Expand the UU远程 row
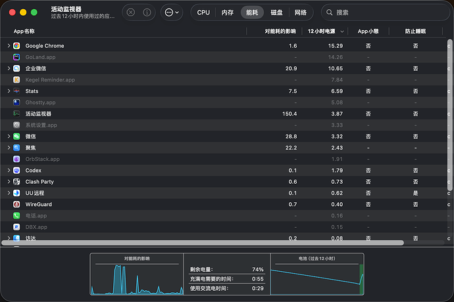The height and width of the screenshot is (302, 454). pos(9,193)
